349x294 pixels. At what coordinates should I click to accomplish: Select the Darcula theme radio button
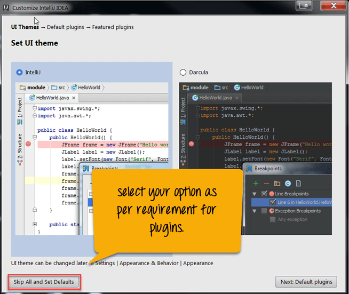pos(184,72)
